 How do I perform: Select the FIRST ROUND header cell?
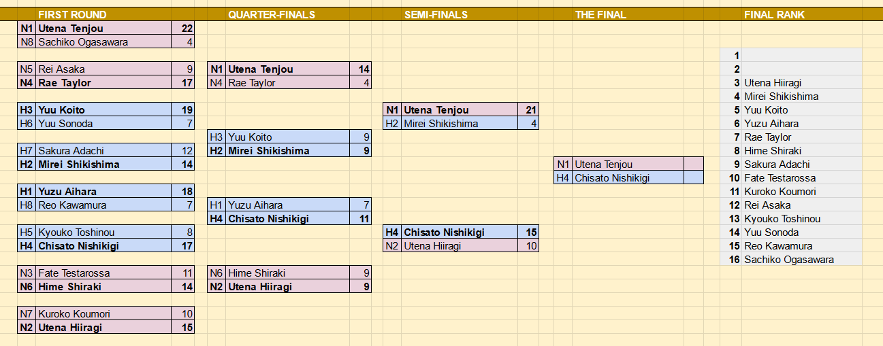tap(72, 14)
